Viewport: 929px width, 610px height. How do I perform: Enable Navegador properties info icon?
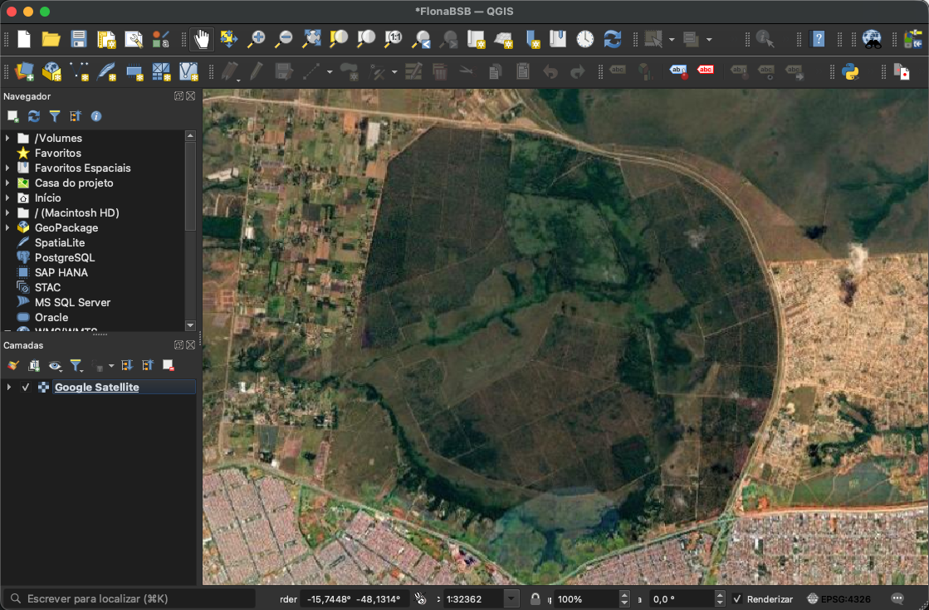click(x=96, y=117)
